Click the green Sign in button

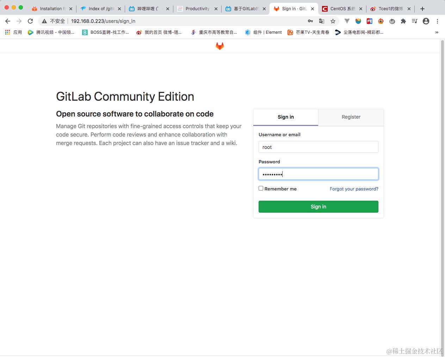(x=319, y=207)
